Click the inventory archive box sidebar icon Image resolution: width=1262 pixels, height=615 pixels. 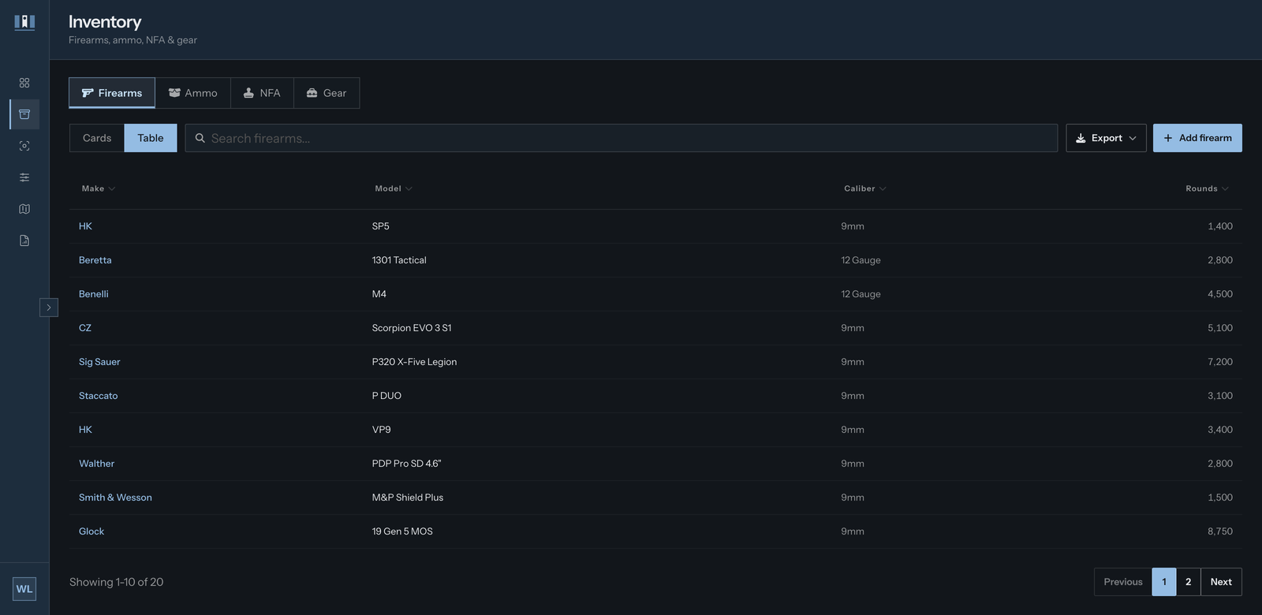24,114
